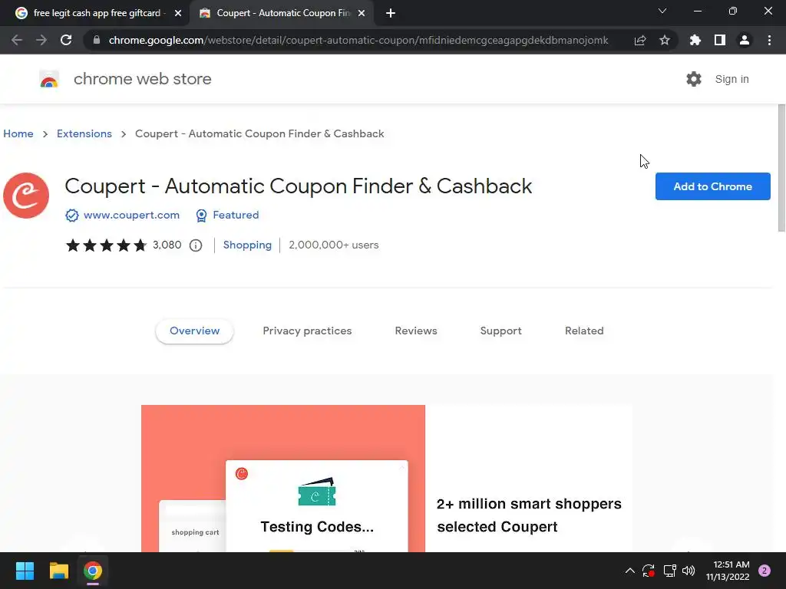
Task: Open a new tab with plus button
Action: coord(391,13)
